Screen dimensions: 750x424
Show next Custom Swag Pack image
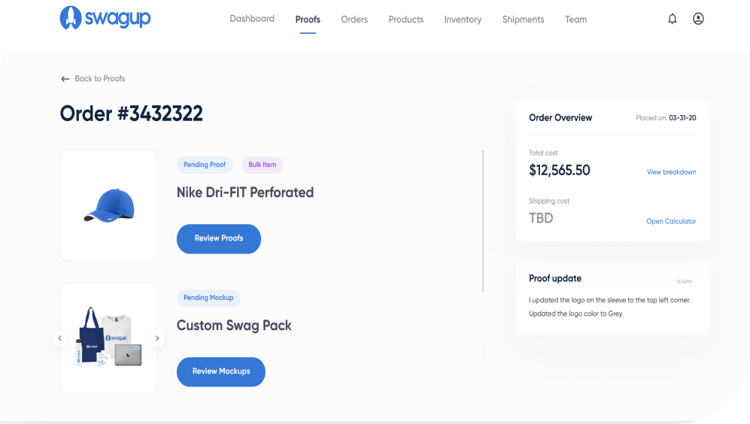(157, 338)
